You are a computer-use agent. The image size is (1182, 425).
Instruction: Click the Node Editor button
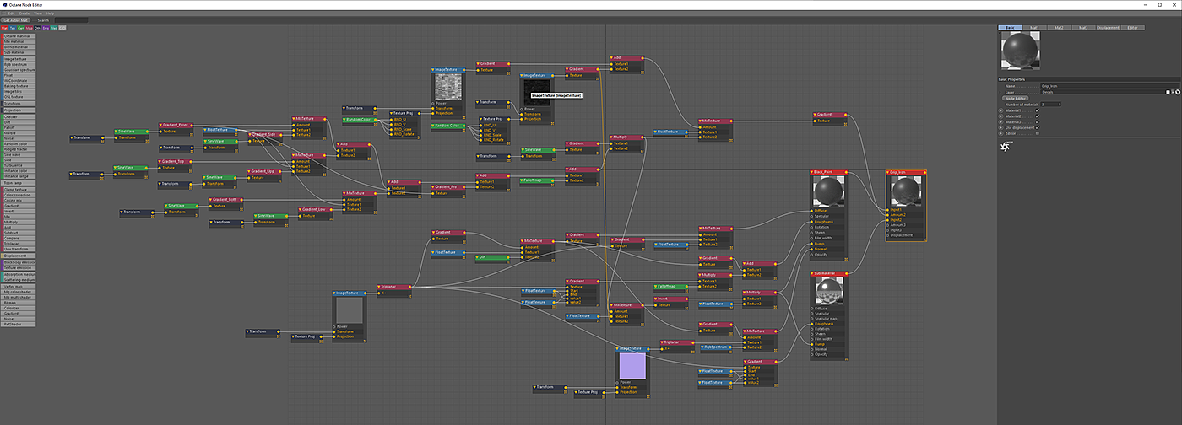1014,98
